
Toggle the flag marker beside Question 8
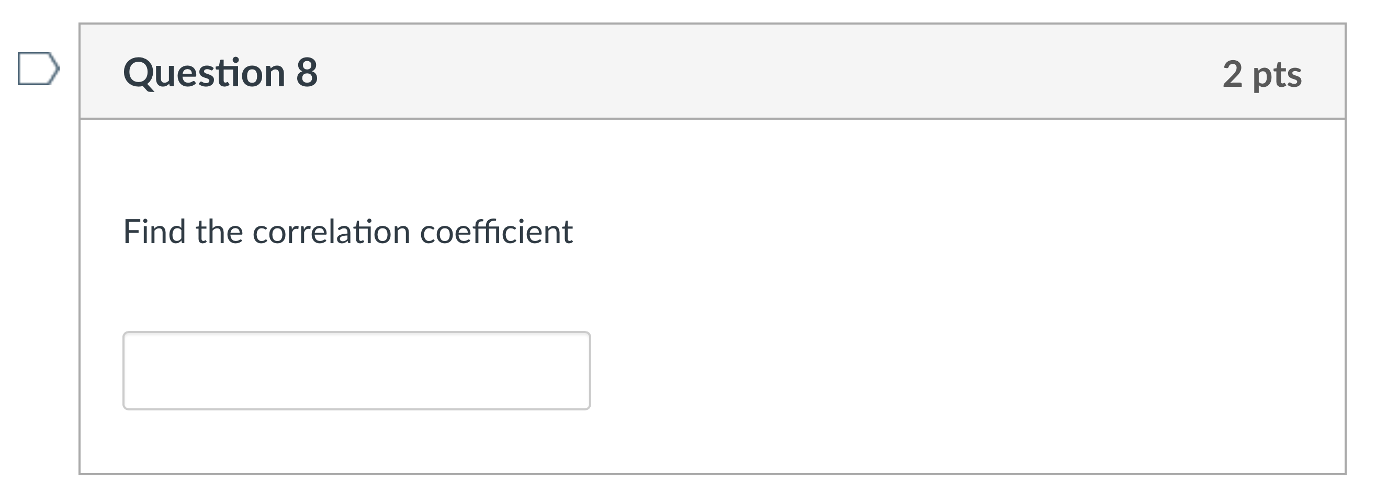tap(38, 68)
